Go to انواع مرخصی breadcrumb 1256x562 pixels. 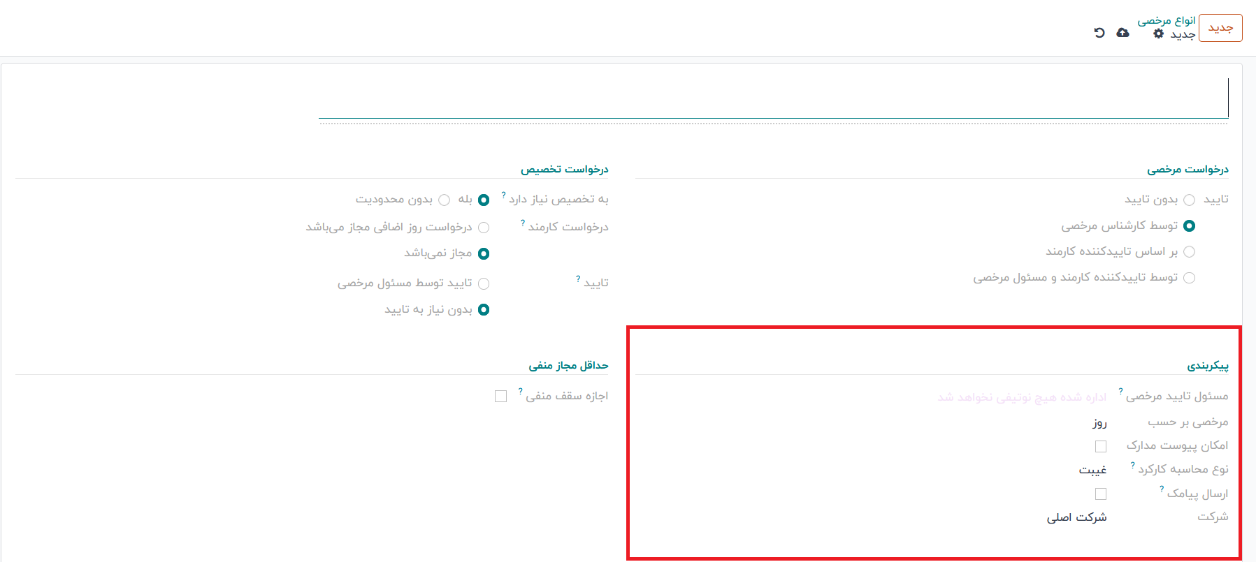(1166, 20)
